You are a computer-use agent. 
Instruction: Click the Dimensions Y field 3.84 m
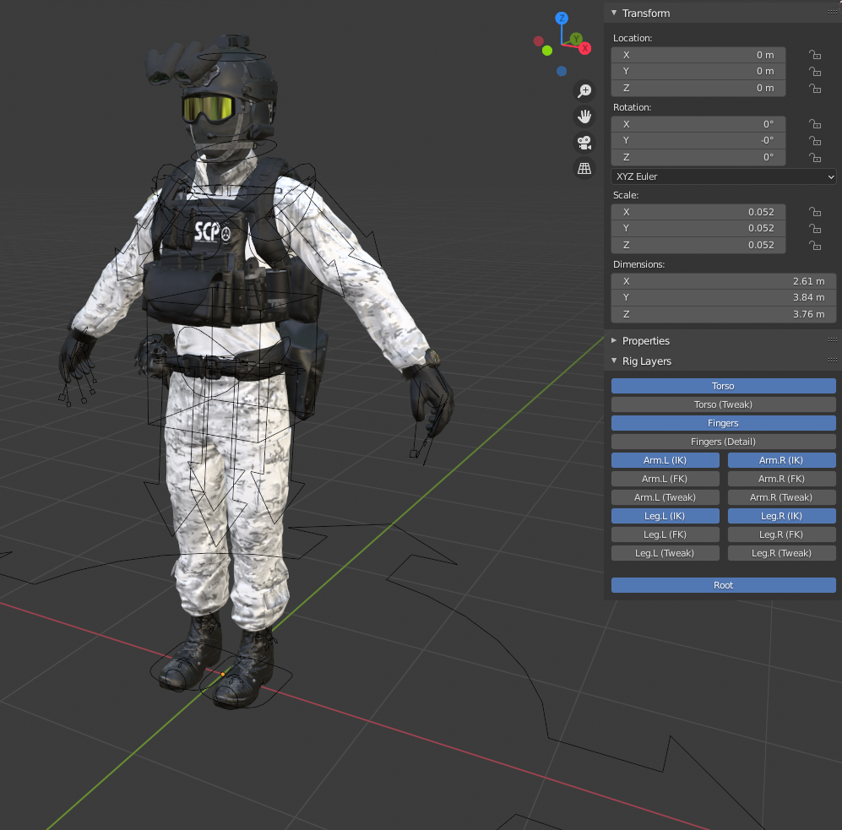point(723,297)
